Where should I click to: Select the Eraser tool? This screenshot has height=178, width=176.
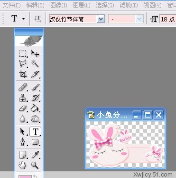23,109
